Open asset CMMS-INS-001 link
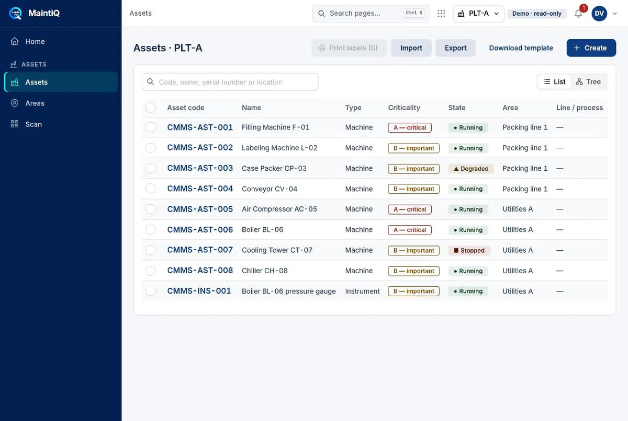Viewport: 628px width, 421px height. tap(199, 291)
